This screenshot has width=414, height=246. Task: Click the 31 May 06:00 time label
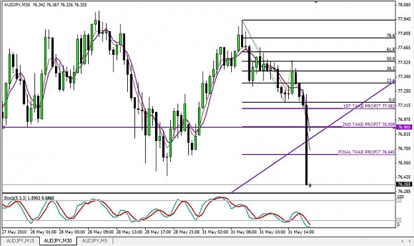pos(244,232)
